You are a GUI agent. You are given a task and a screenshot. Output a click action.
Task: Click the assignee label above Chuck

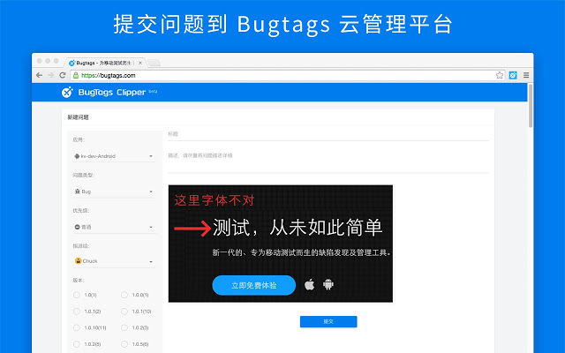click(81, 245)
